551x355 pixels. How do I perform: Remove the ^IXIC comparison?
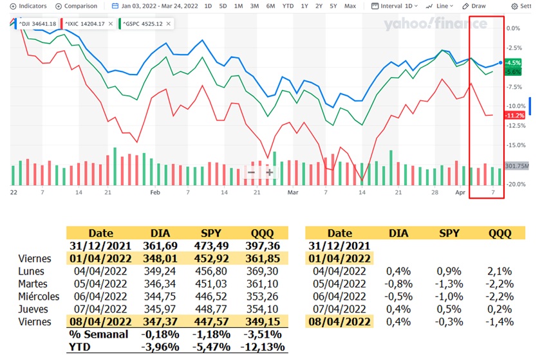[111, 24]
